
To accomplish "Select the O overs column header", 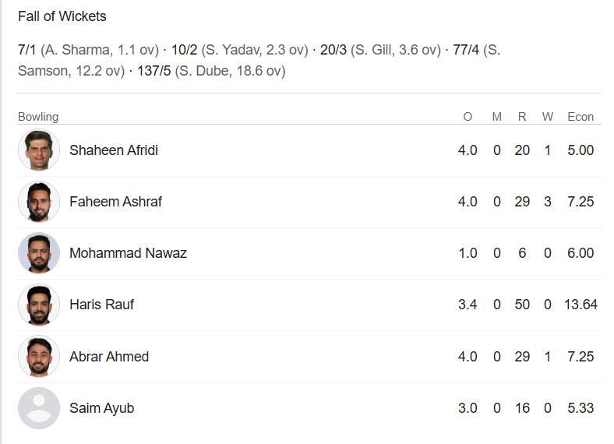I will point(468,117).
